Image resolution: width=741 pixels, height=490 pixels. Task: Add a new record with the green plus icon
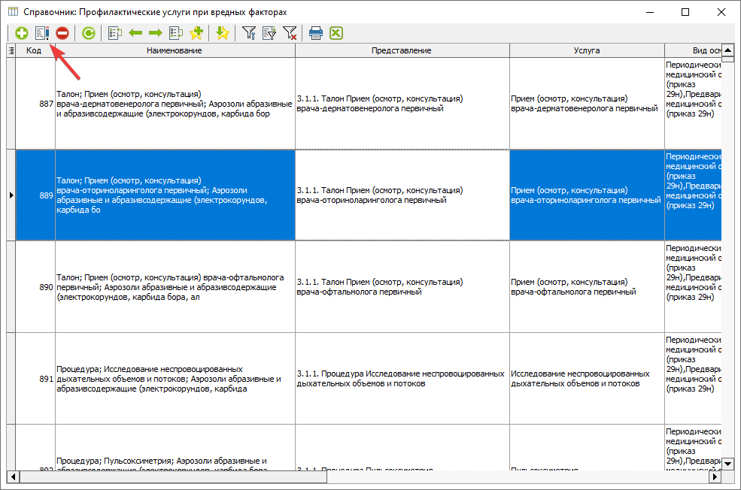pyautogui.click(x=21, y=33)
